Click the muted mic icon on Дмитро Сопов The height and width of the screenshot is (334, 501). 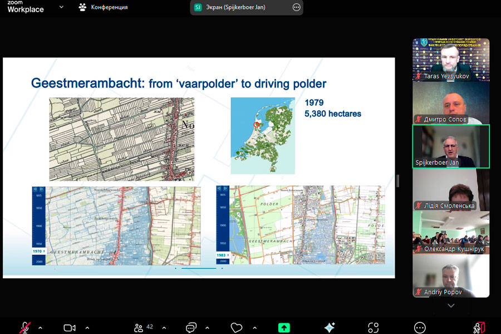coord(419,119)
